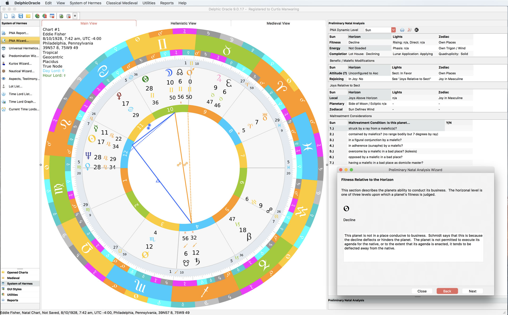Click the database with green checkmark icon
Viewport: 508px width, 315px height.
pos(61,16)
